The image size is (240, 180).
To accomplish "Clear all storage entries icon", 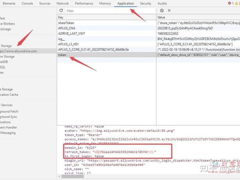I will [162, 10].
